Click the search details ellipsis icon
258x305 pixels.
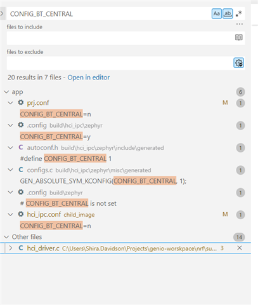pos(240,24)
